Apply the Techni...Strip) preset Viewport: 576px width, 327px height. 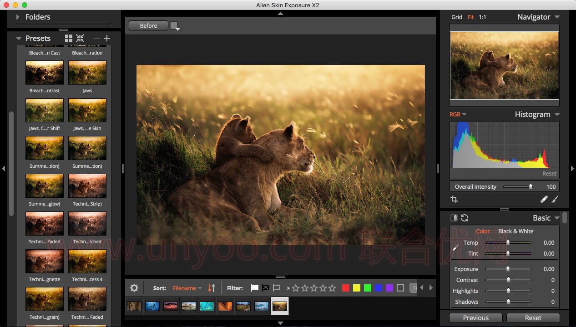[x=87, y=186]
